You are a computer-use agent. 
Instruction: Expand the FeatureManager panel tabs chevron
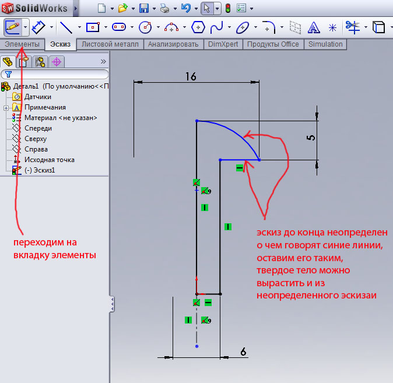103,61
